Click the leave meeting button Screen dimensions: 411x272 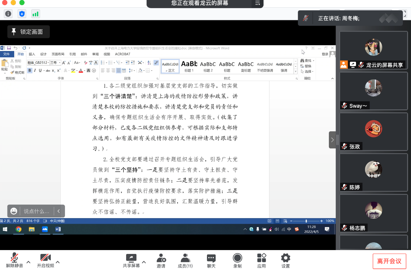tap(389, 261)
